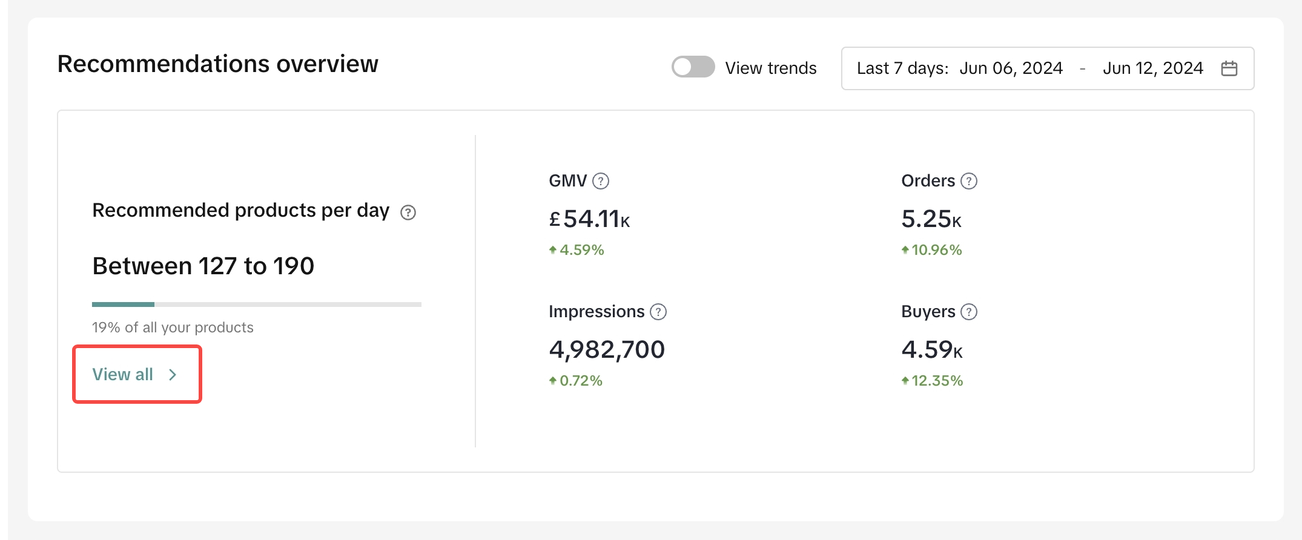The height and width of the screenshot is (540, 1302).
Task: Select the end date Jun 12, 2024
Action: coord(1152,68)
